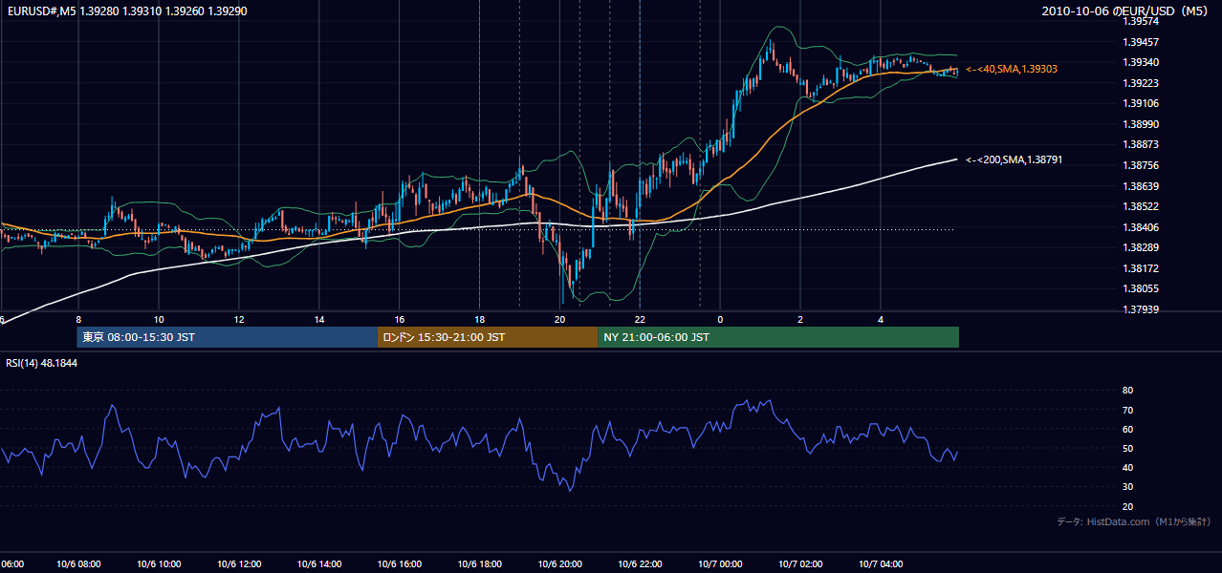Click RSI scale level 60
1222x573 pixels.
pos(1127,429)
